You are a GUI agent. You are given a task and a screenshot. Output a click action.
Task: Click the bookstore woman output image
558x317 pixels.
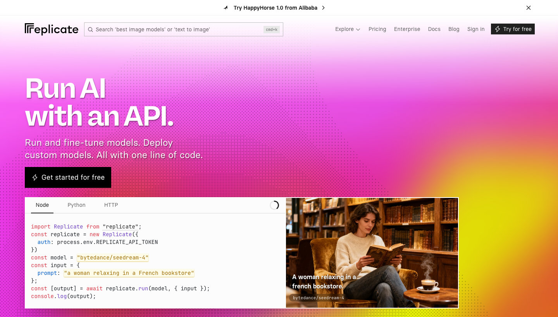(x=372, y=253)
